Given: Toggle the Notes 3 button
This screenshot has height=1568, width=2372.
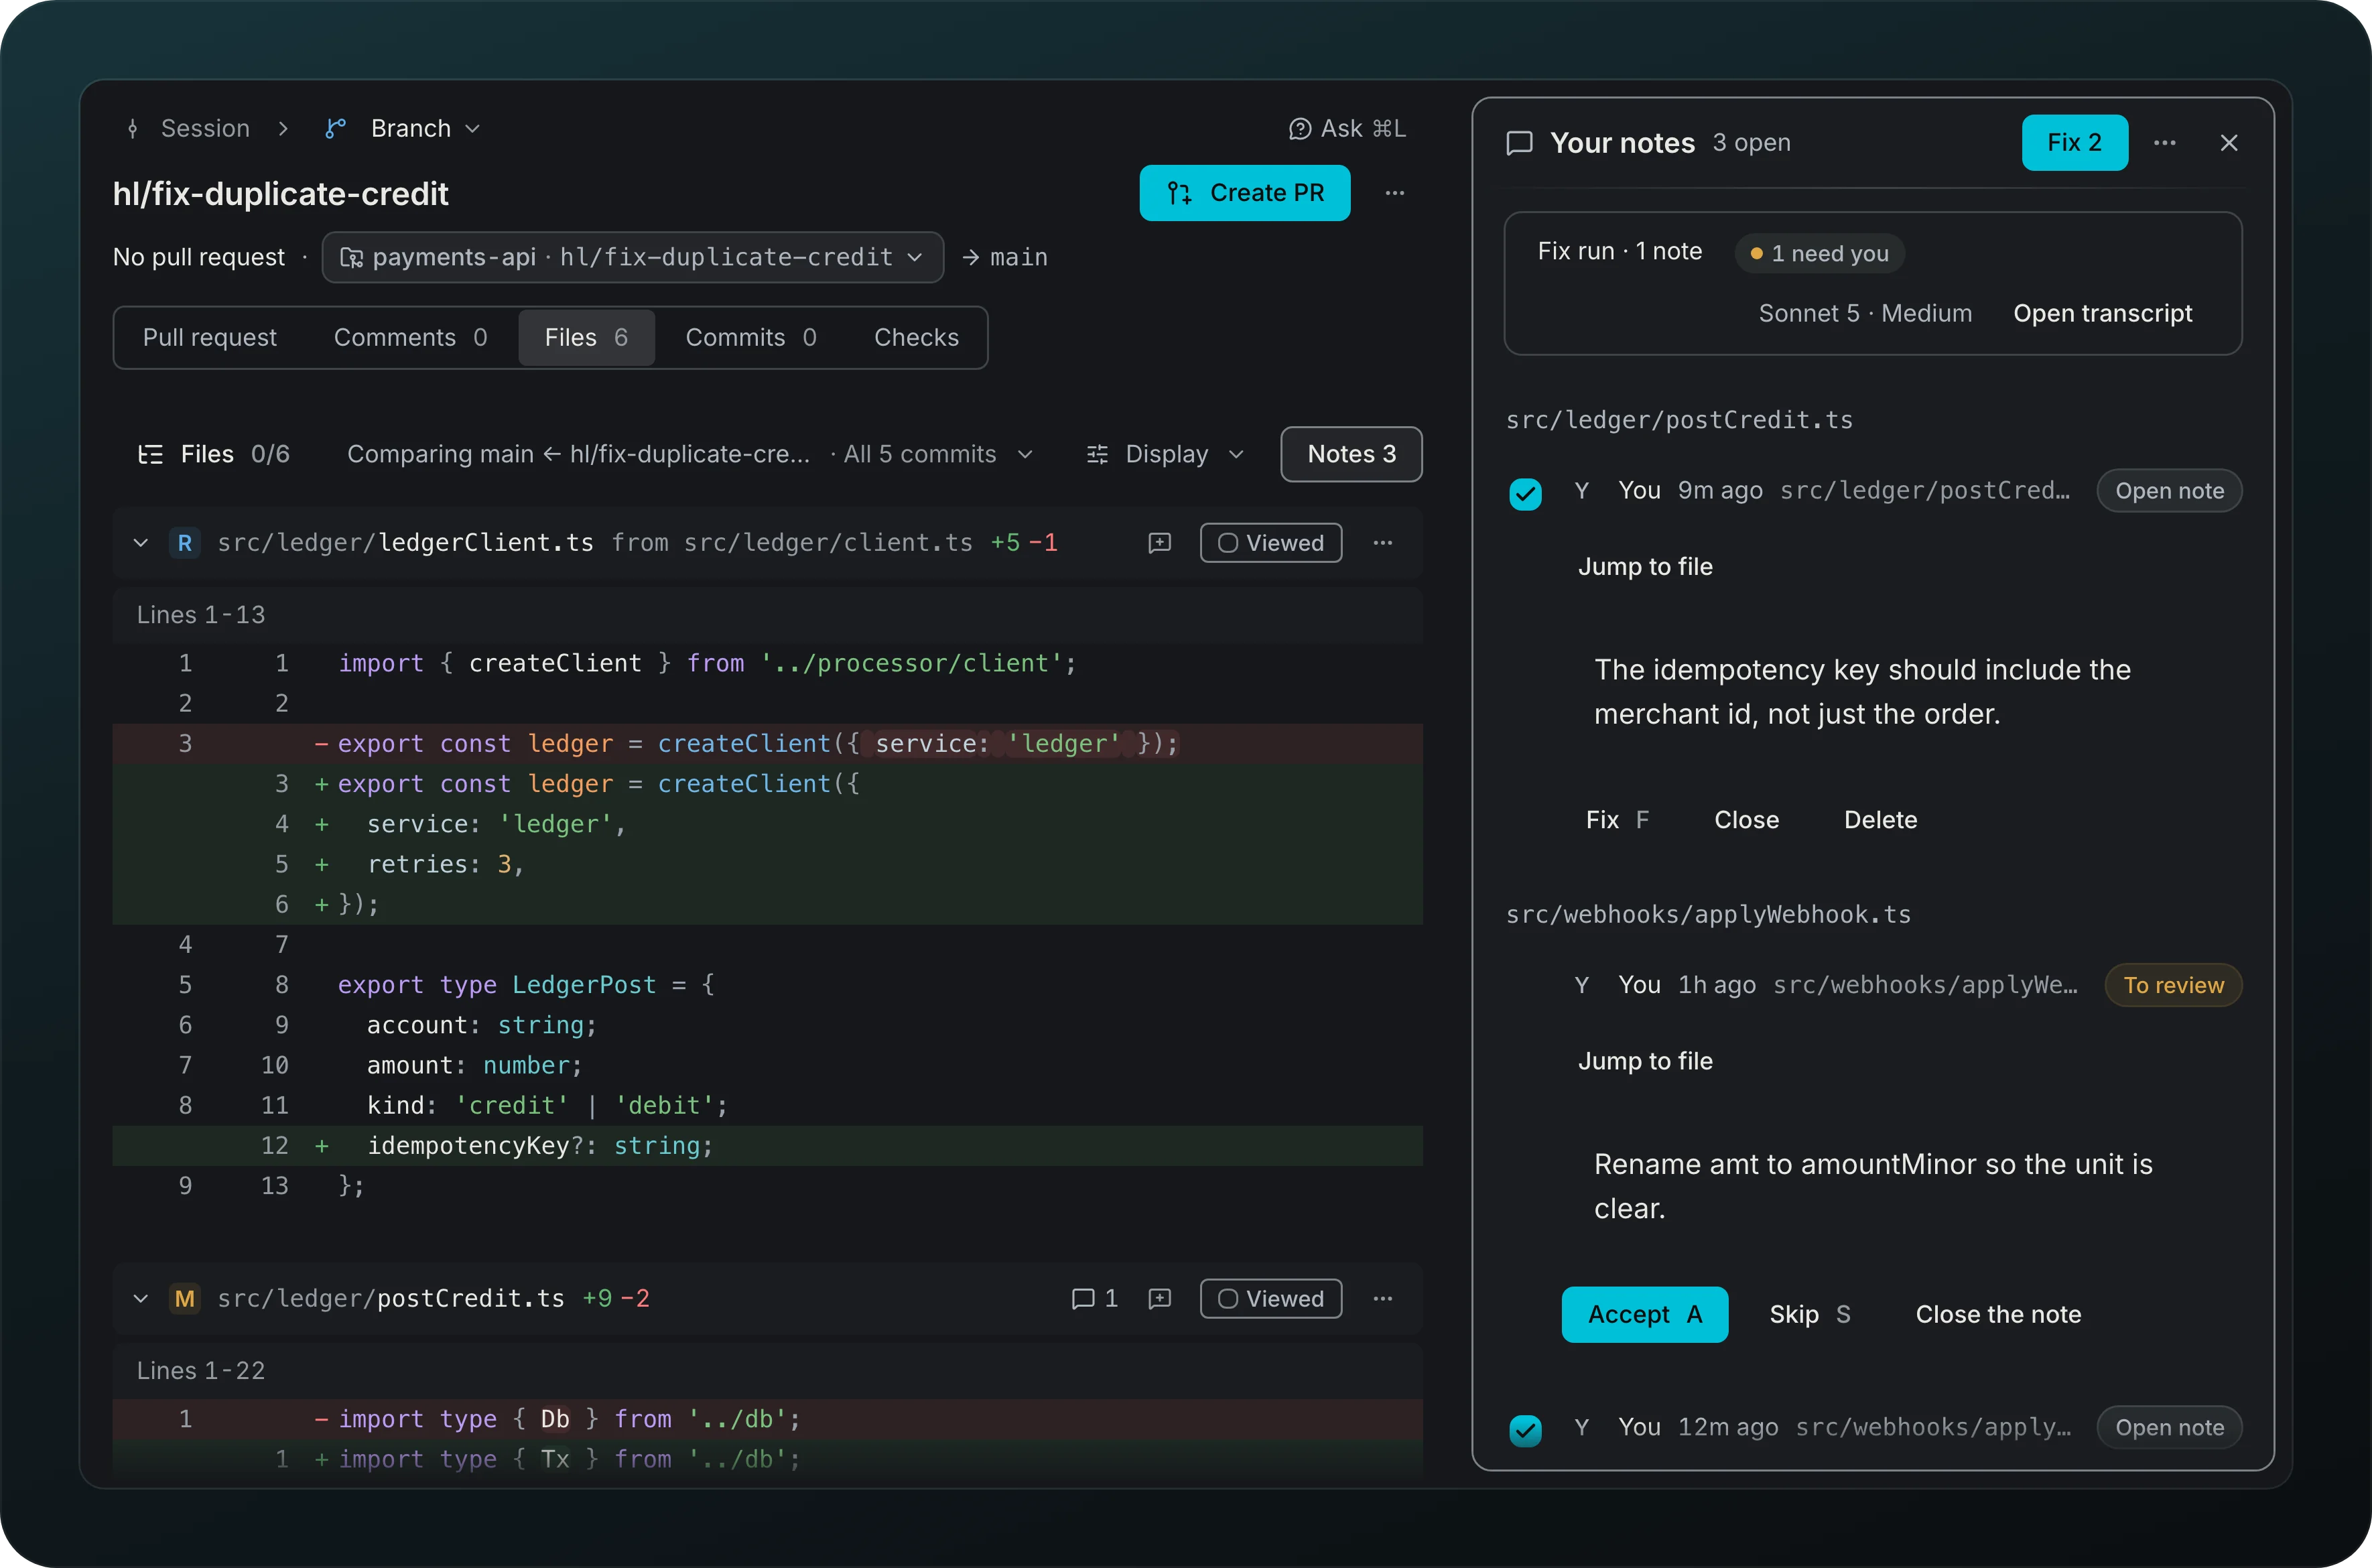Looking at the screenshot, I should [x=1352, y=455].
